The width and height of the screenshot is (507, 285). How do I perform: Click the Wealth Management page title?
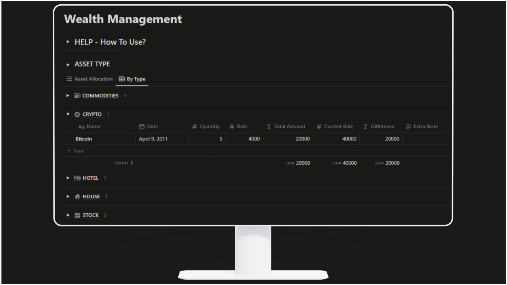pos(123,19)
